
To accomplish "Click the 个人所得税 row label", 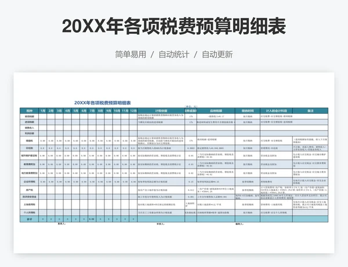I will [30, 212].
